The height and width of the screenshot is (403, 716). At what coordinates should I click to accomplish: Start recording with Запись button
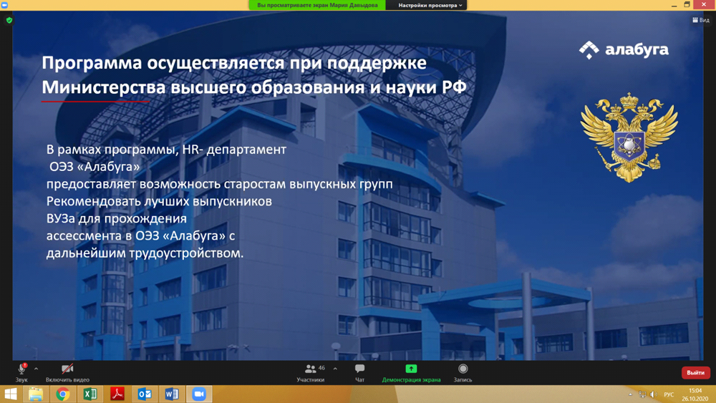click(x=463, y=372)
